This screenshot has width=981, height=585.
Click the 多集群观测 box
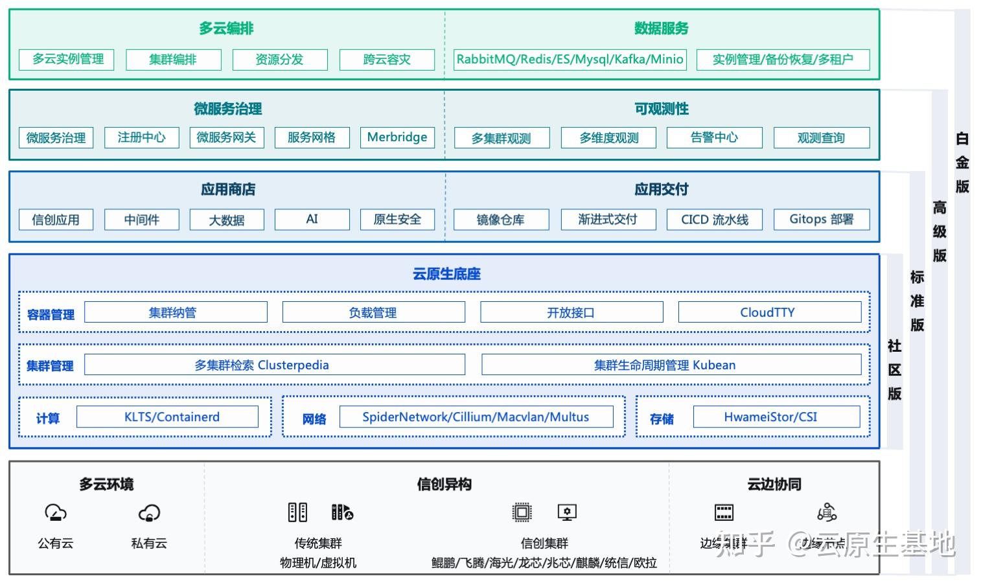coord(502,138)
